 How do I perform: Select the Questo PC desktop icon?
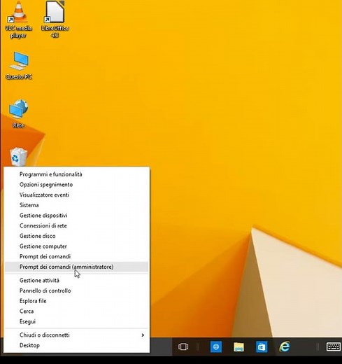(x=19, y=66)
